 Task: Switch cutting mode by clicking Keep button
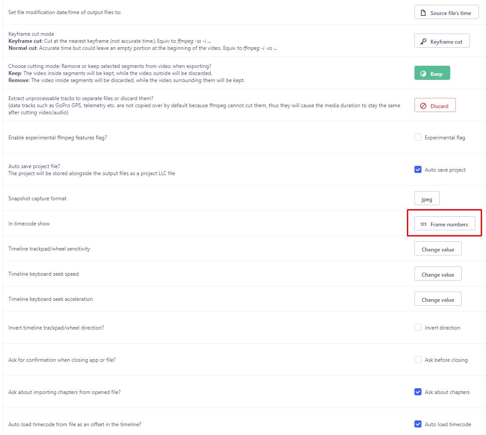tap(432, 73)
